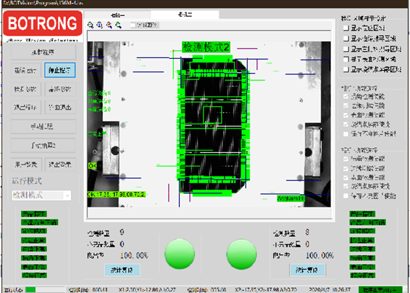Click the green 检测模式2 overlay label in image
The height and width of the screenshot is (293, 410).
206,47
